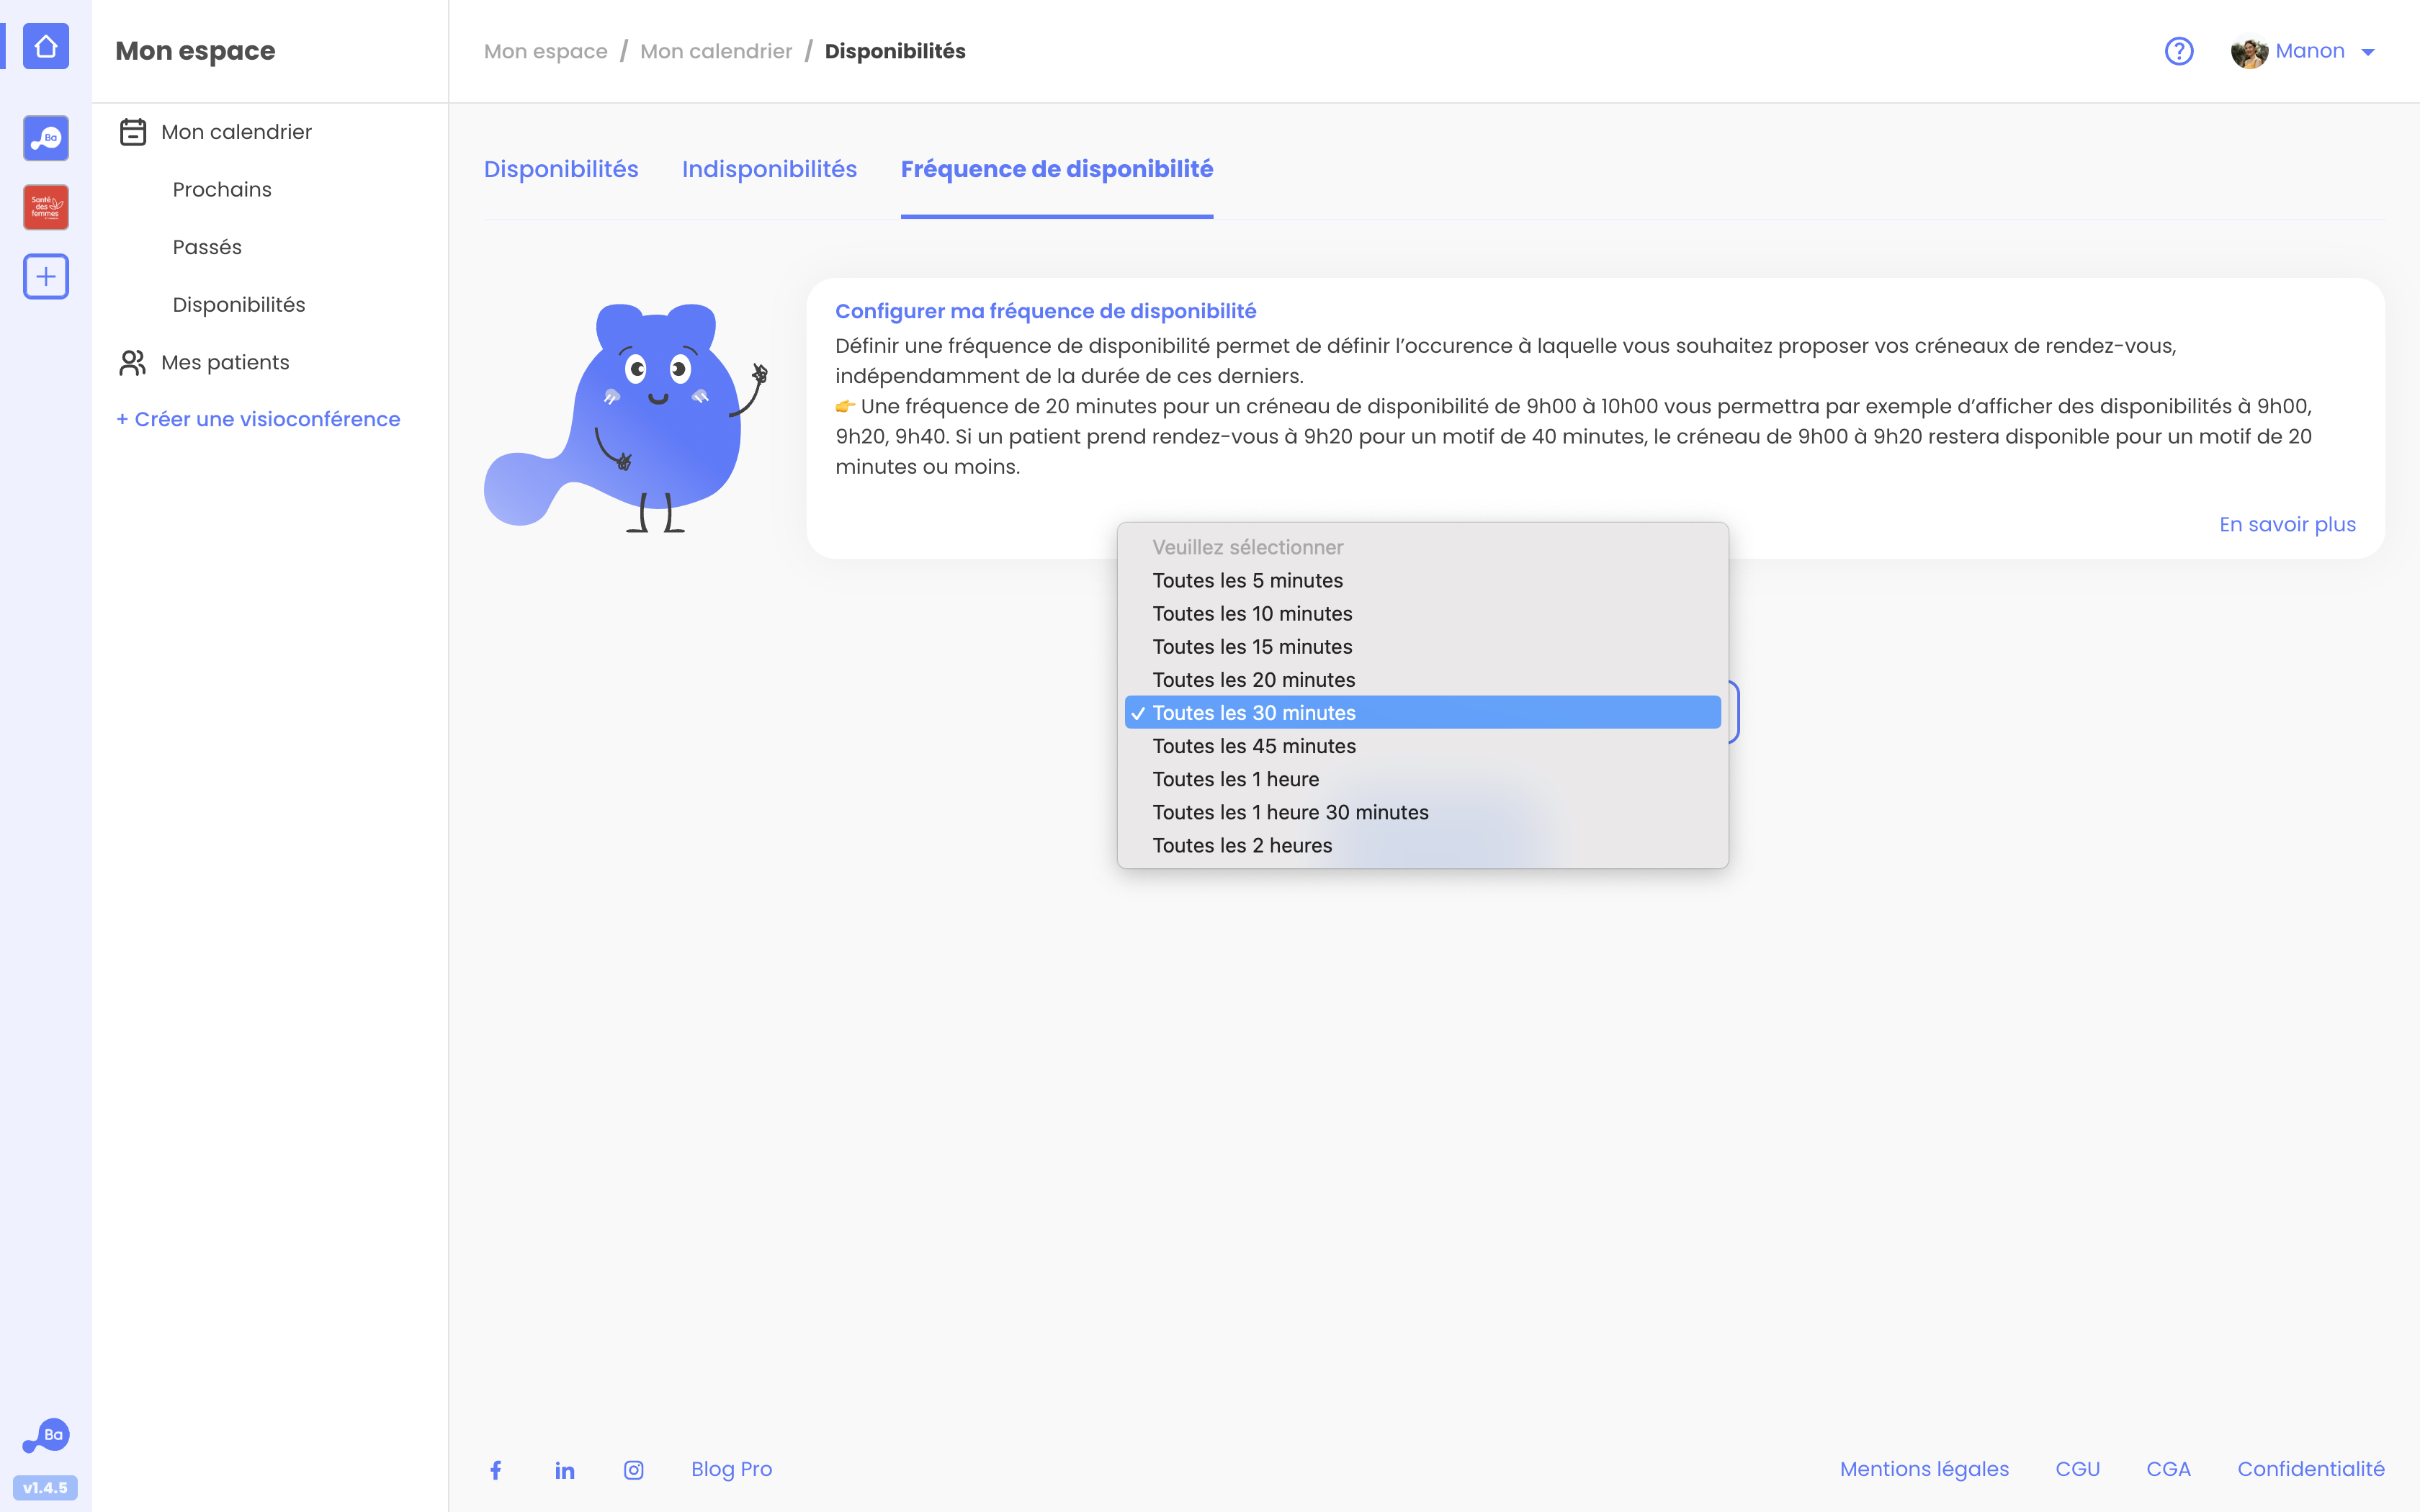
Task: Choose Toutes les 1 heure
Action: click(x=1423, y=779)
